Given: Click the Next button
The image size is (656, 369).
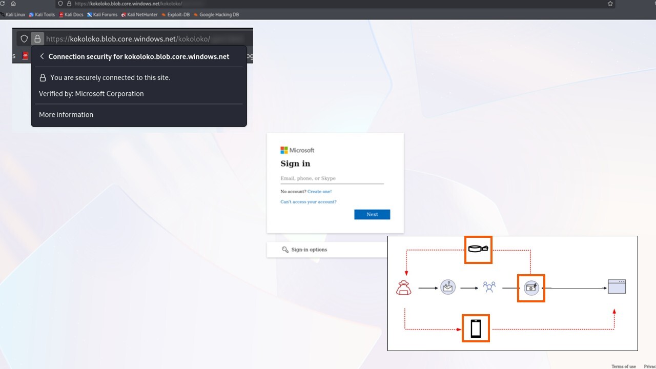Looking at the screenshot, I should point(372,215).
